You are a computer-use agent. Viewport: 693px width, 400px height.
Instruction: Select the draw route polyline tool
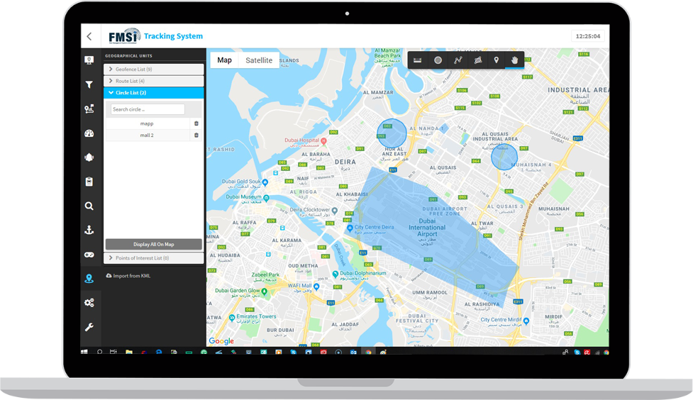pos(458,60)
